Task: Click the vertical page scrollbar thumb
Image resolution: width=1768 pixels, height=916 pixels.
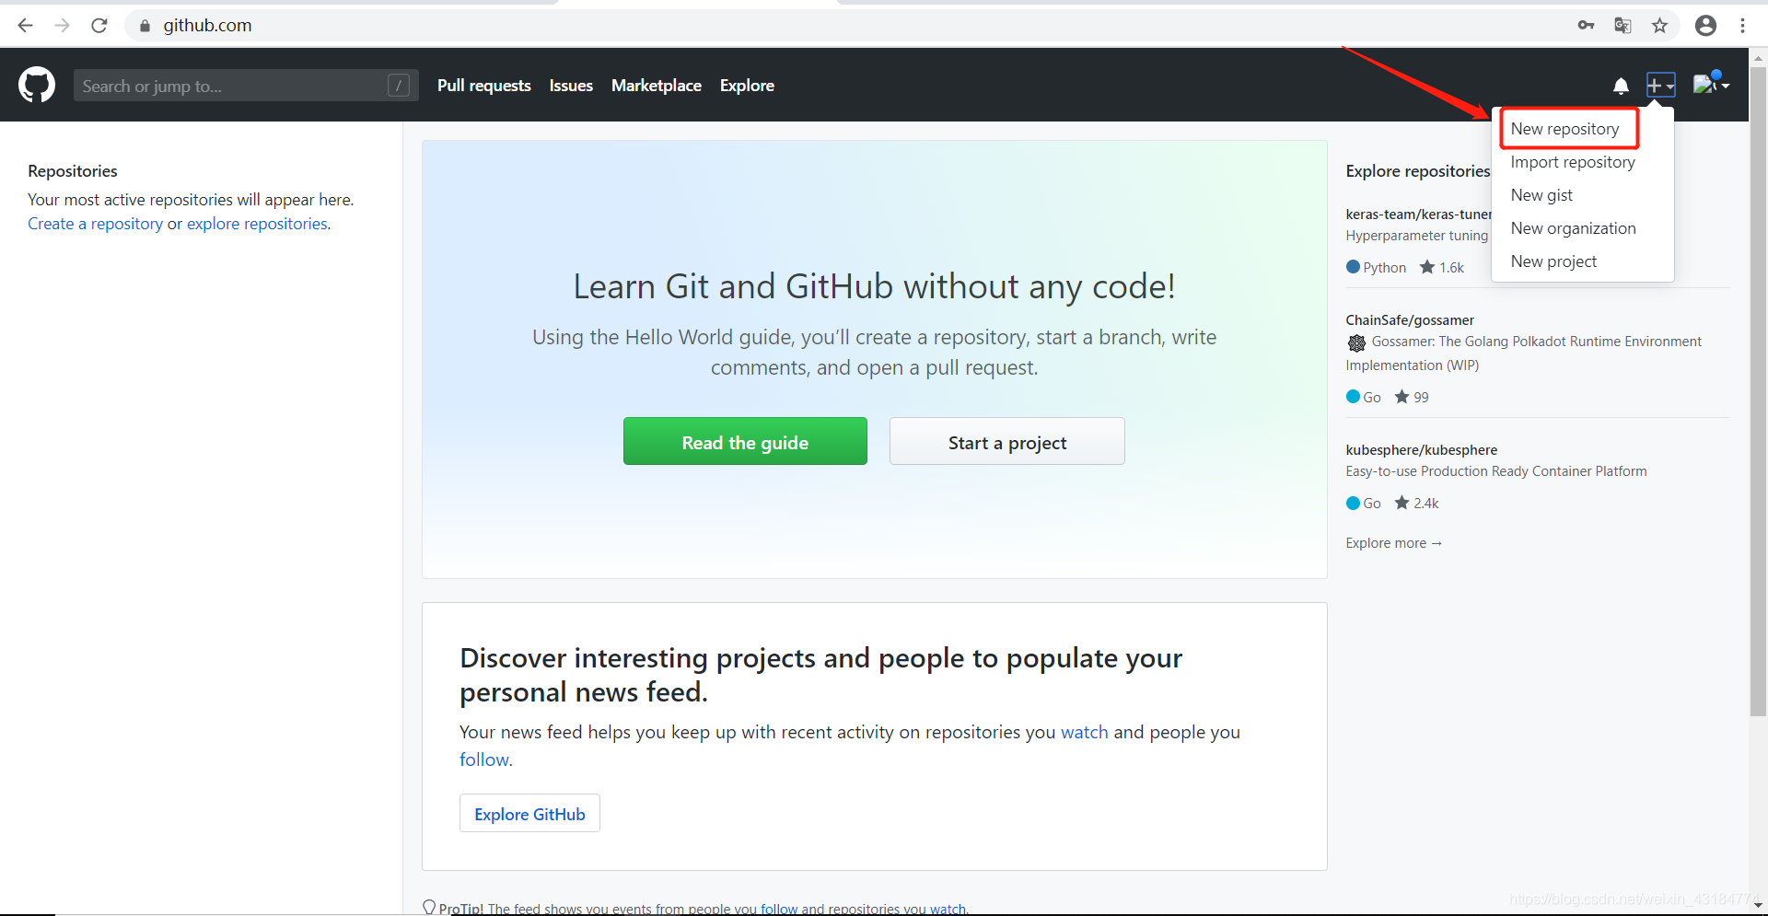Action: click(x=1758, y=391)
